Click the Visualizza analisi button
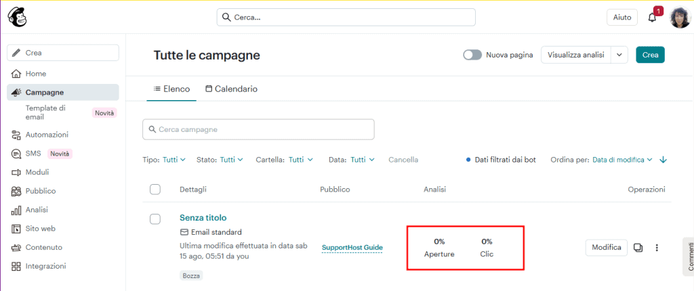The height and width of the screenshot is (291, 694). click(x=576, y=55)
